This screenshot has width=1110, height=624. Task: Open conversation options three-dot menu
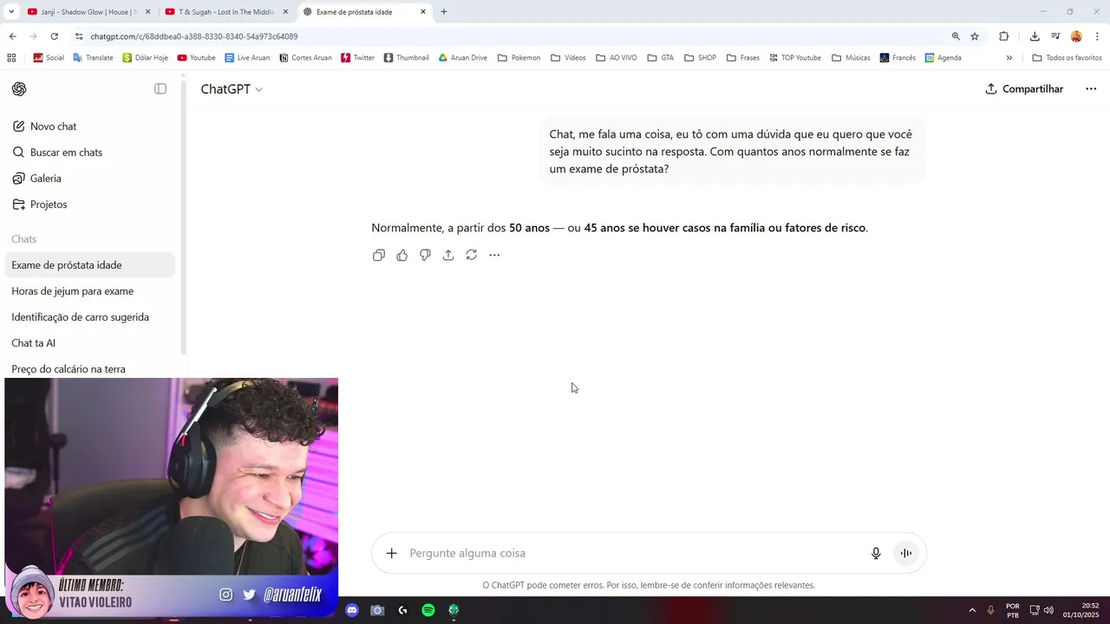point(1091,89)
